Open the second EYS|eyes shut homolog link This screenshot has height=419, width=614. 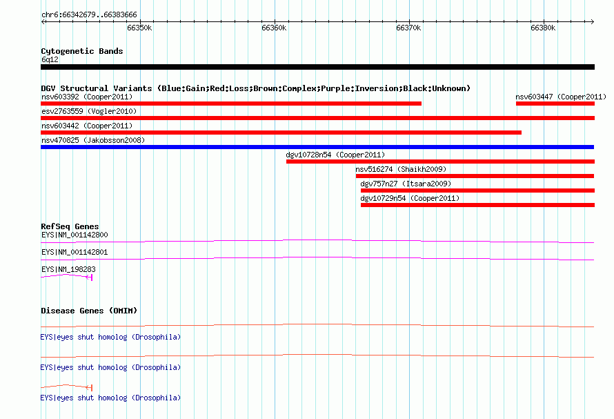coord(110,367)
